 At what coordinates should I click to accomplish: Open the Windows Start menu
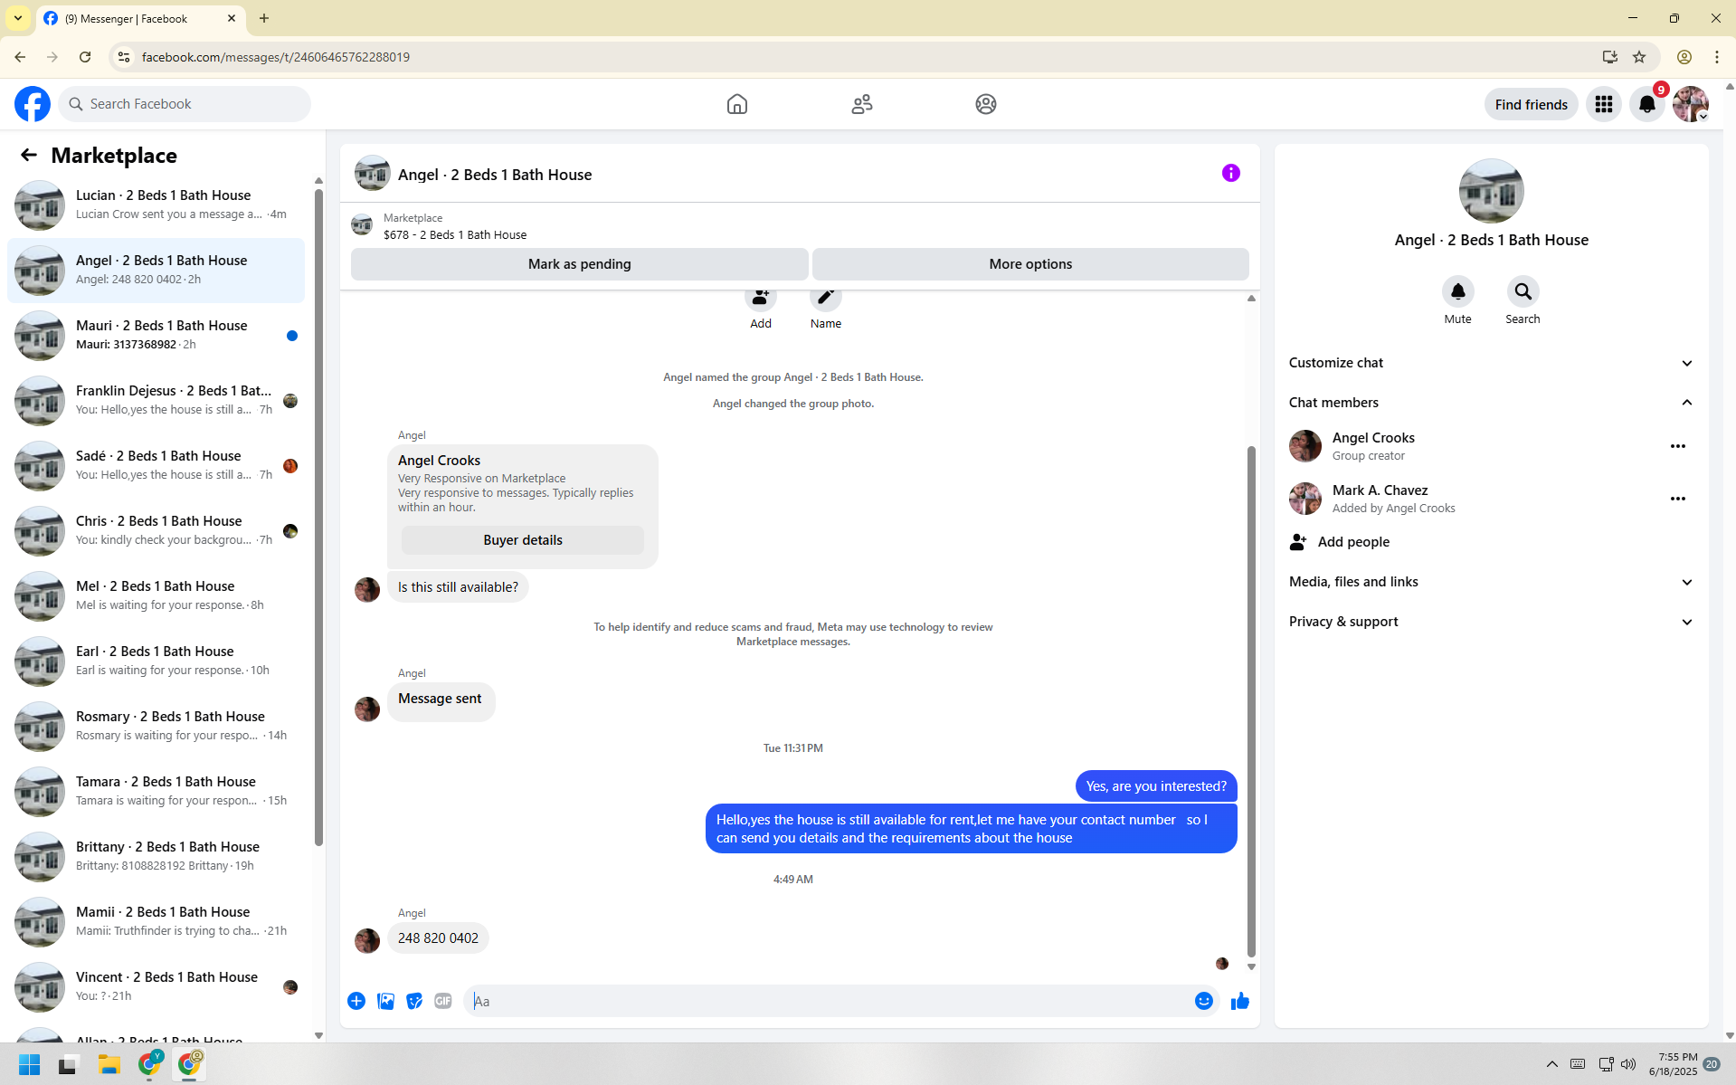click(x=30, y=1064)
